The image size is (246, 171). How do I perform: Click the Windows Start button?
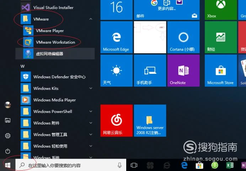coord(8,165)
